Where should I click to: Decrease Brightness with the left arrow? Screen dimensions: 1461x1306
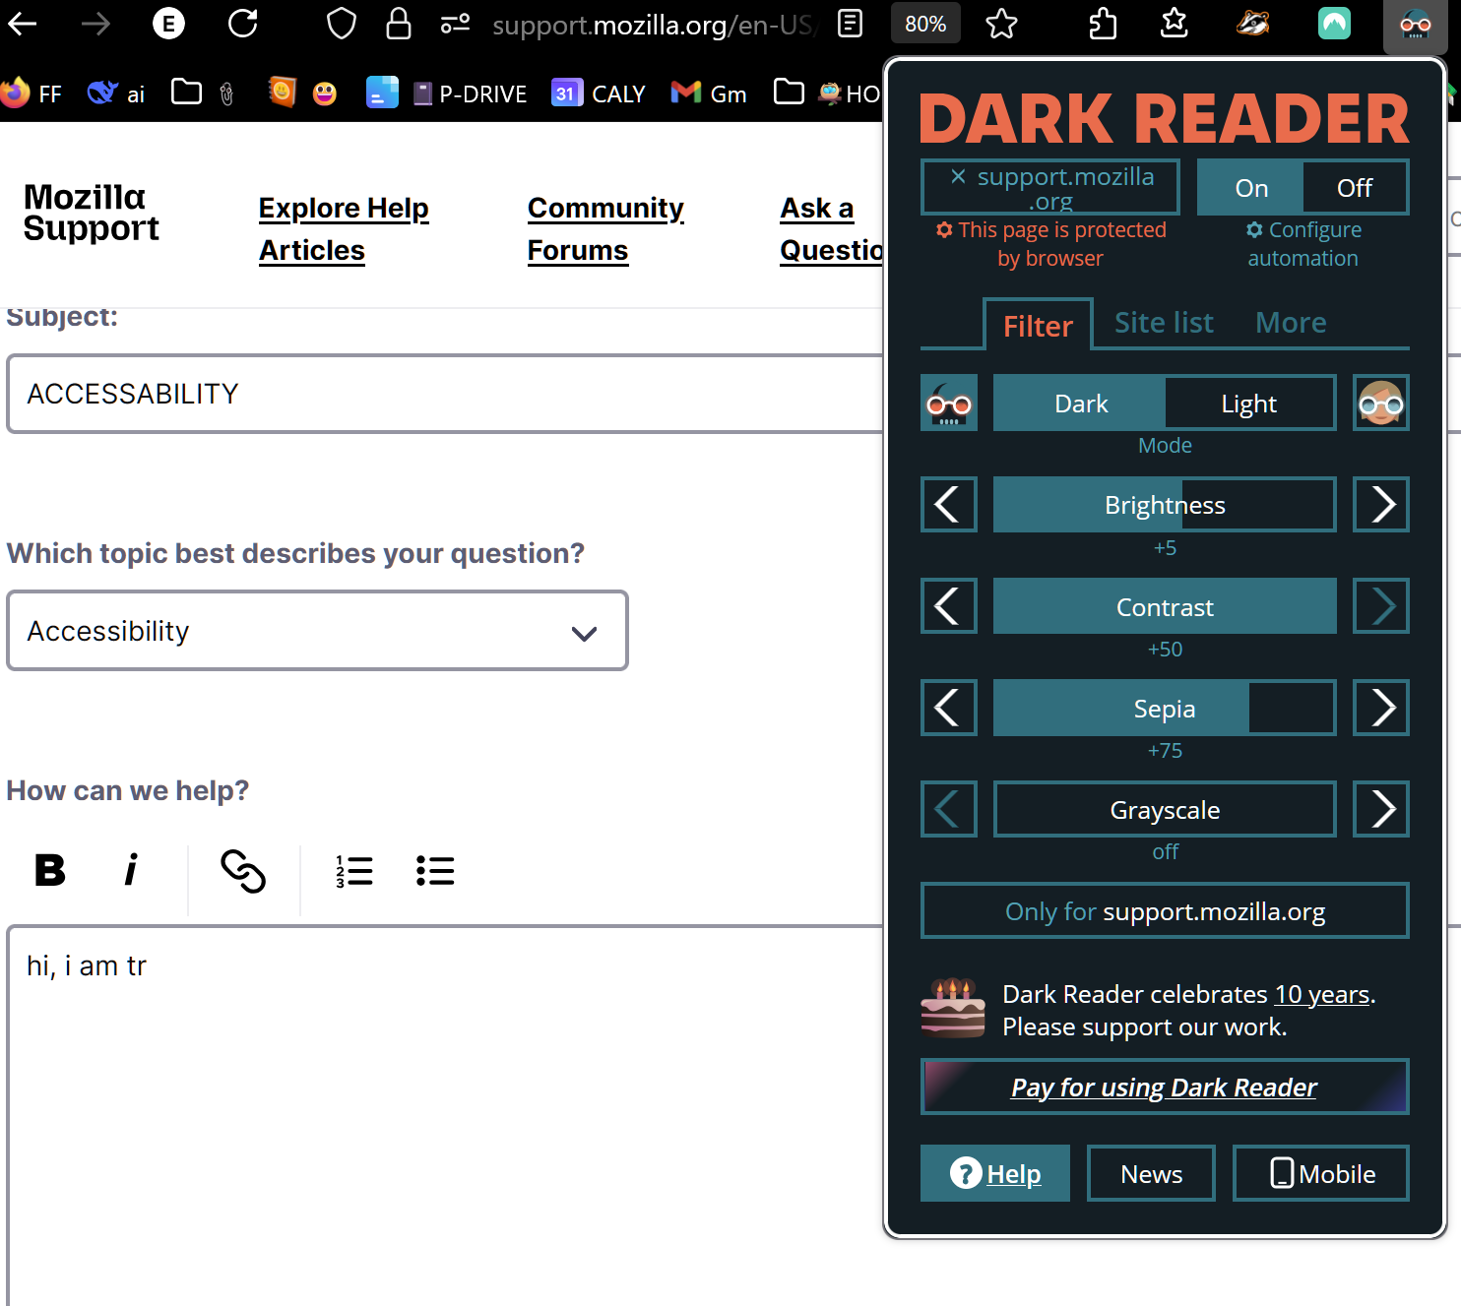[x=949, y=505]
